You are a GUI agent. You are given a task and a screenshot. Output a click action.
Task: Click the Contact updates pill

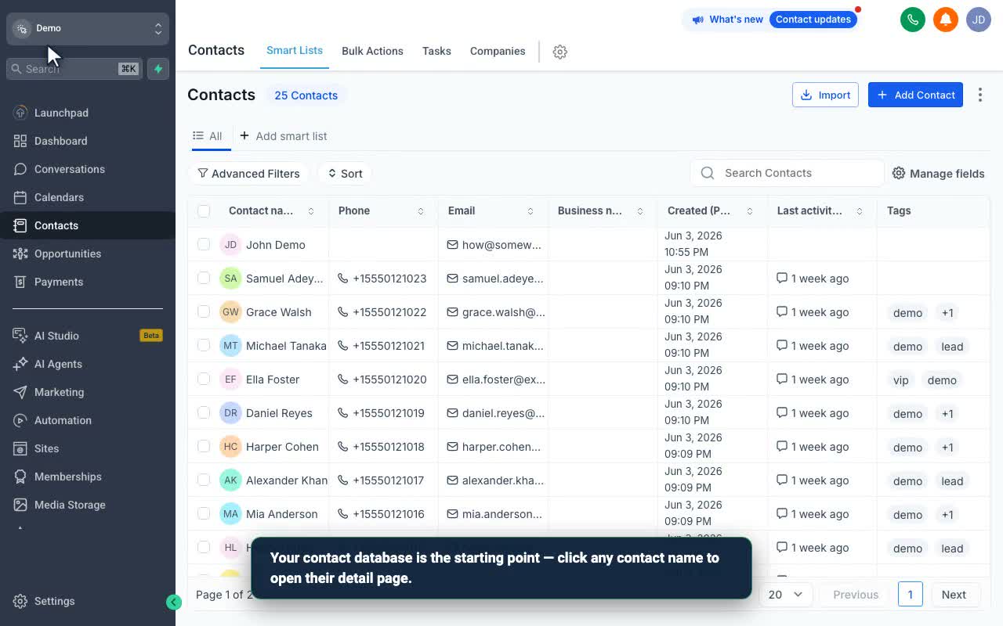point(813,20)
